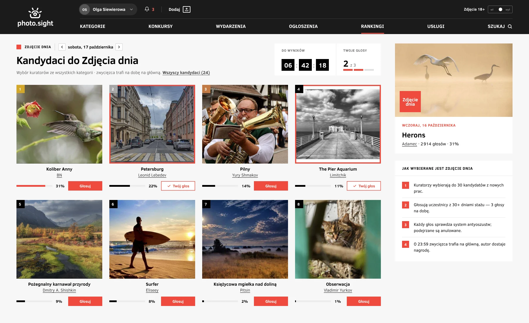Go to next day arrow

[119, 47]
